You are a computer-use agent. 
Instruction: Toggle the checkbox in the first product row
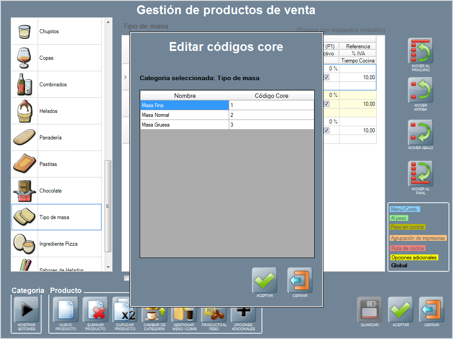tap(327, 77)
